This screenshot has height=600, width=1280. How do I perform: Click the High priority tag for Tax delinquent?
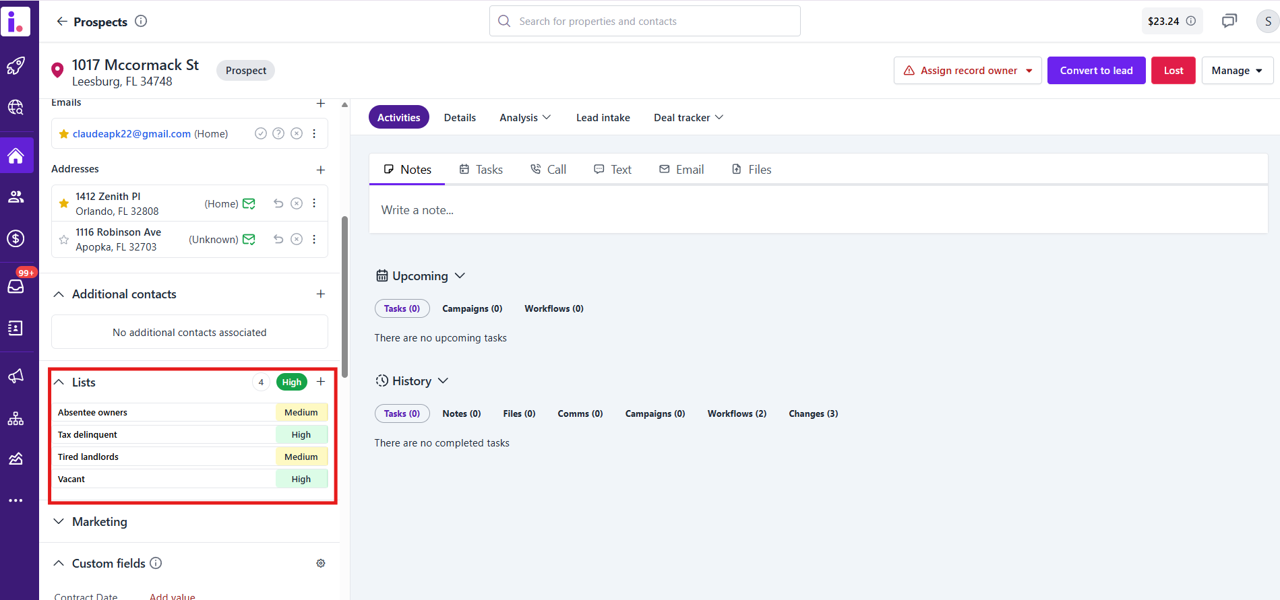(301, 435)
